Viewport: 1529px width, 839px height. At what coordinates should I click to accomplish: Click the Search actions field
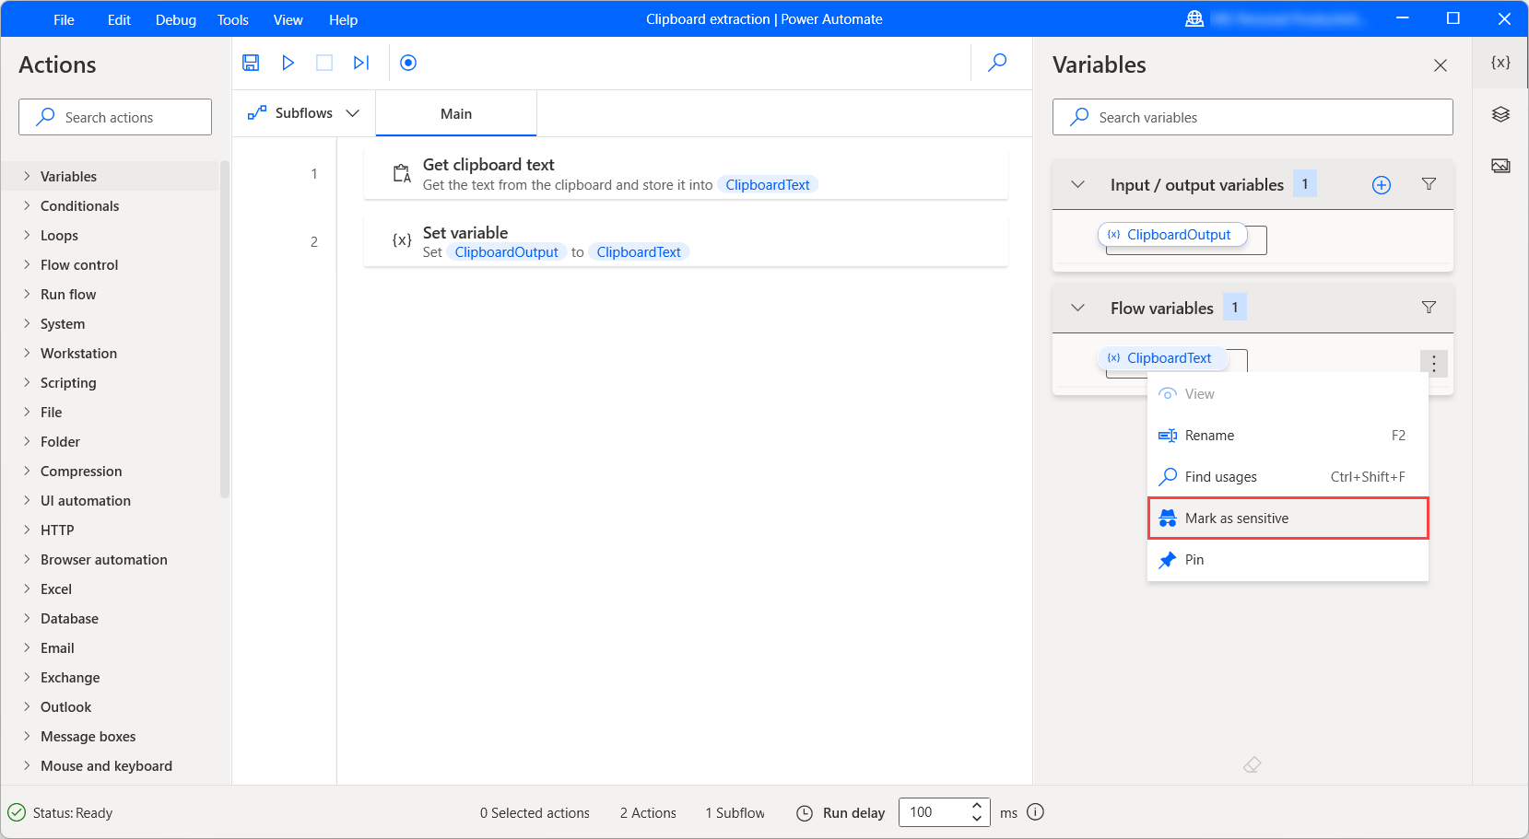pyautogui.click(x=115, y=118)
